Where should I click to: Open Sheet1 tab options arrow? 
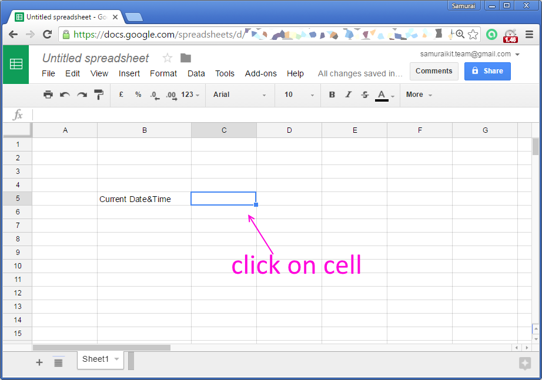click(x=117, y=359)
